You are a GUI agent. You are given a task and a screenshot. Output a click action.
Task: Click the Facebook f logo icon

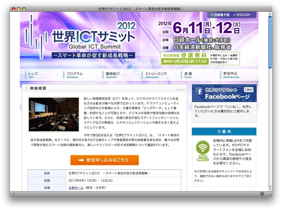[199, 91]
